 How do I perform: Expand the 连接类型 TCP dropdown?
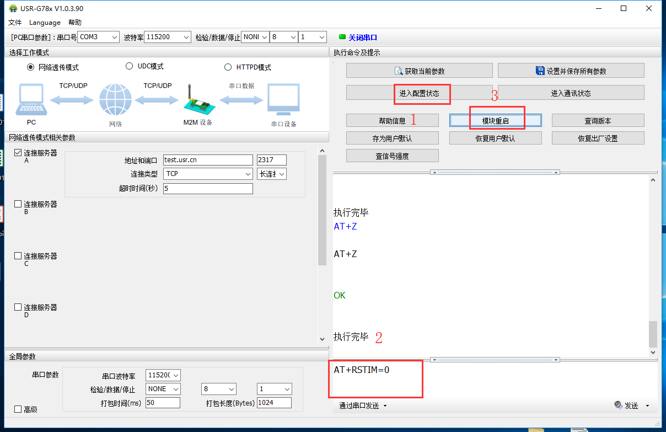(208, 174)
